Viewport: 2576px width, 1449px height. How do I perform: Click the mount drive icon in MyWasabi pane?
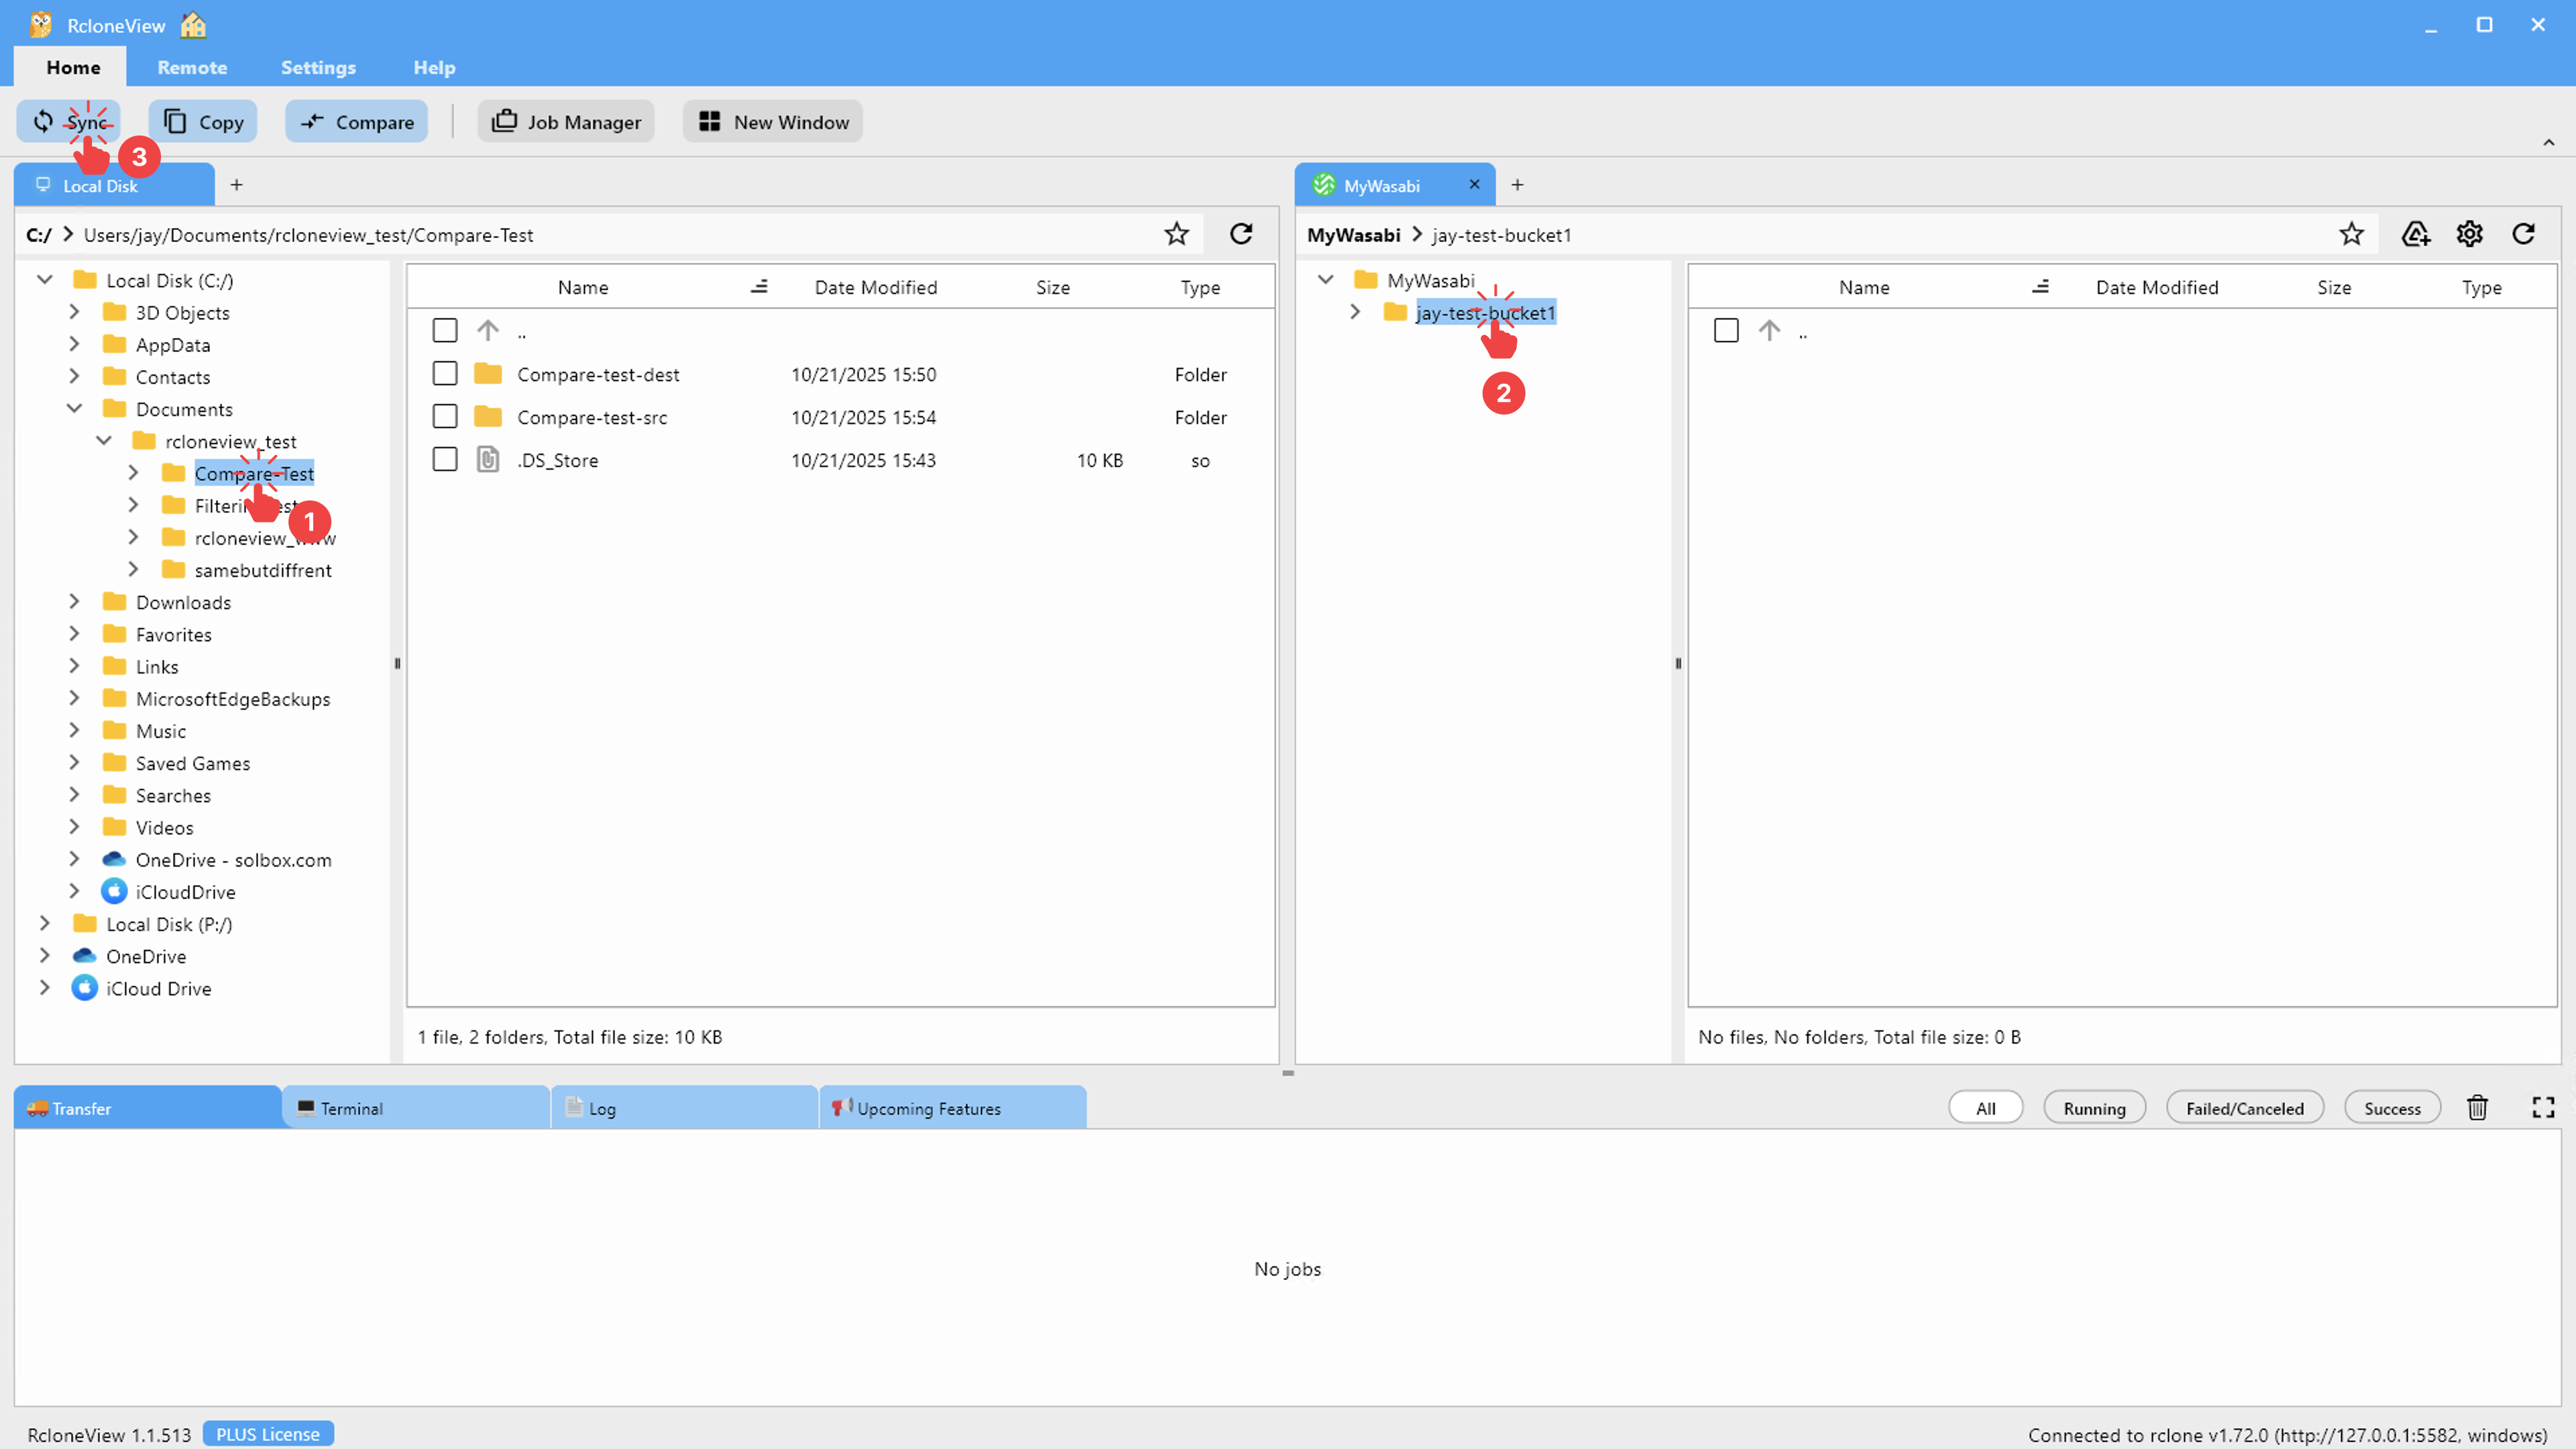pos(2415,234)
